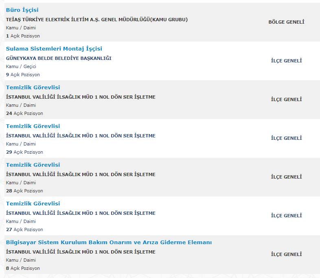This screenshot has width=320, height=278.
Task: Open Temizlik Görevlisi title with 24 positions
Action: [x=33, y=87]
